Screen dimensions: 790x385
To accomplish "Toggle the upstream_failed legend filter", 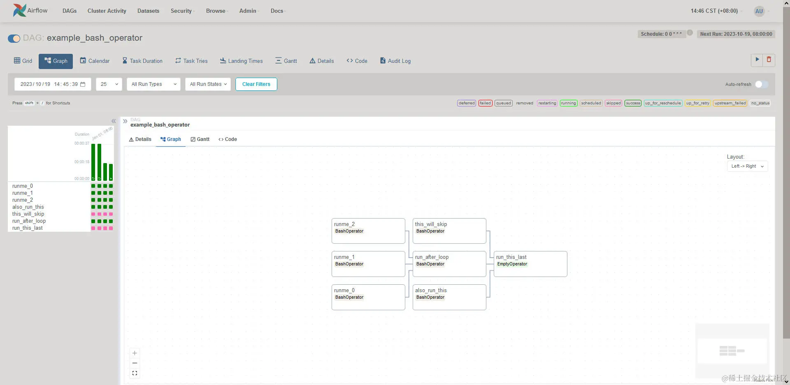I will pyautogui.click(x=730, y=103).
